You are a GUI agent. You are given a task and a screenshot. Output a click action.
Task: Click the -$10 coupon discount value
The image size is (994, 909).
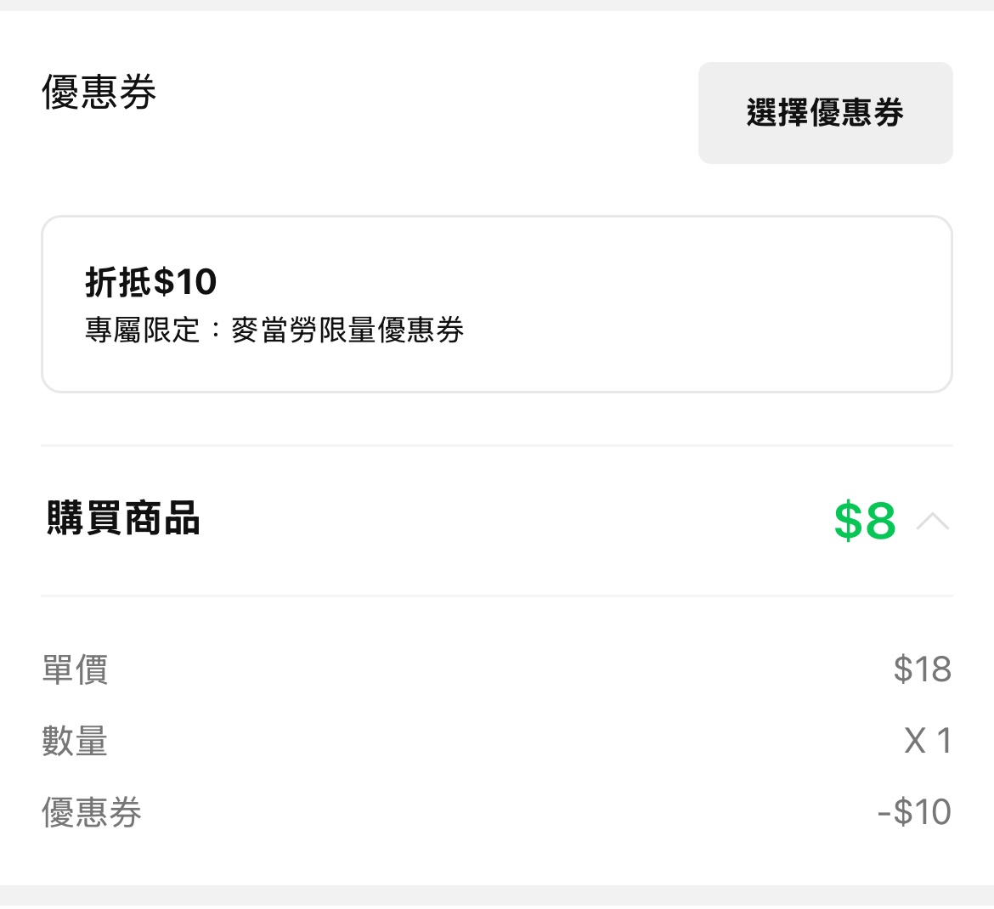click(914, 812)
